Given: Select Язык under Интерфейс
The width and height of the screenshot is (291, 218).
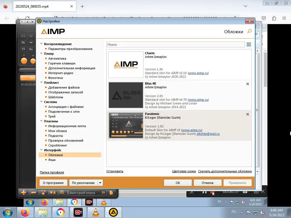Looking at the screenshot, I should 52,160.
